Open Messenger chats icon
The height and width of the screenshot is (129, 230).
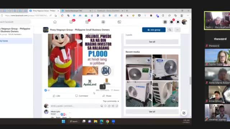click(171, 22)
